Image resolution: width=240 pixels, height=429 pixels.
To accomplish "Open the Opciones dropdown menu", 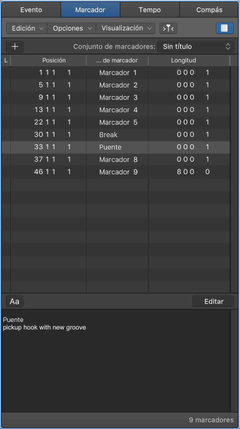I will click(71, 28).
